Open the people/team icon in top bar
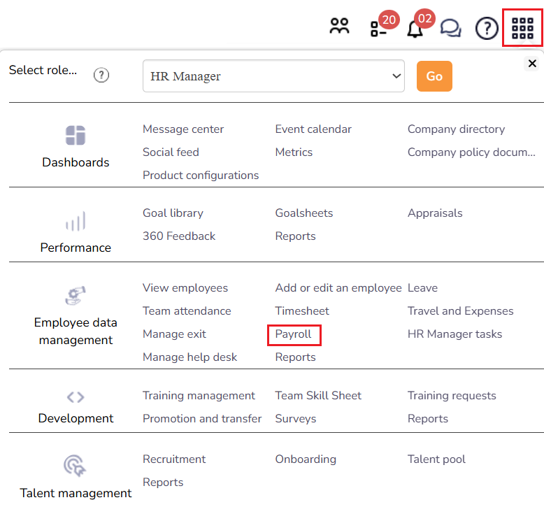The height and width of the screenshot is (507, 544). tap(339, 27)
